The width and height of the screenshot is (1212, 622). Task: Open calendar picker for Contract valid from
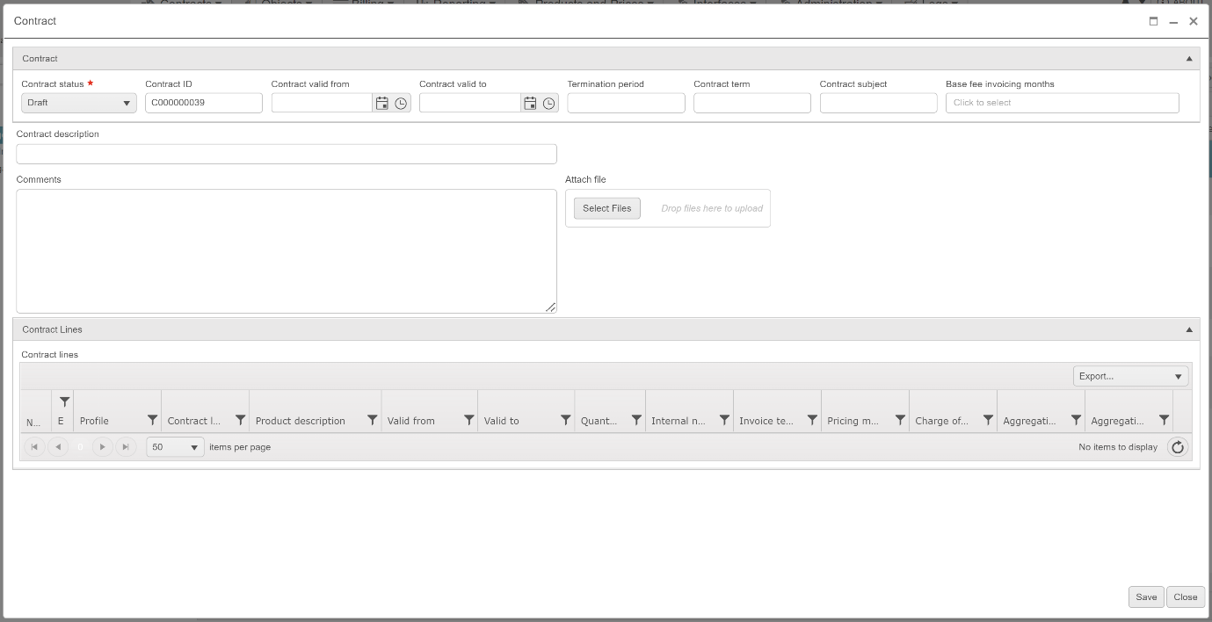pyautogui.click(x=382, y=104)
